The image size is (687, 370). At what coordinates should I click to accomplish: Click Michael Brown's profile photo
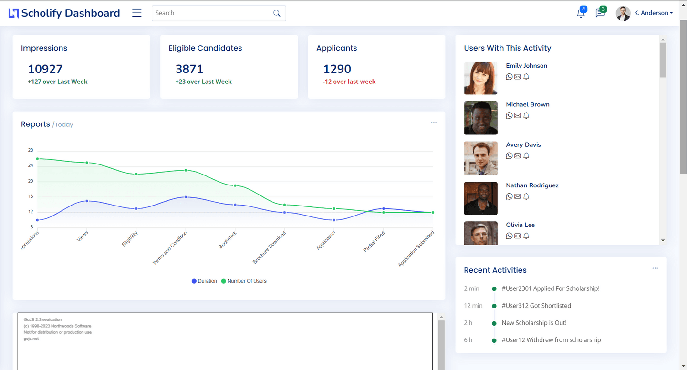tap(480, 118)
